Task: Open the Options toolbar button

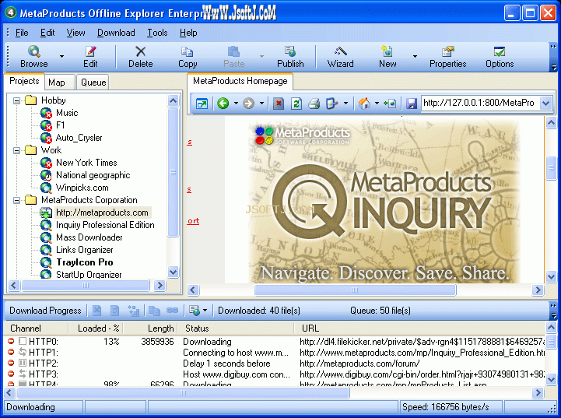Action: click(500, 57)
